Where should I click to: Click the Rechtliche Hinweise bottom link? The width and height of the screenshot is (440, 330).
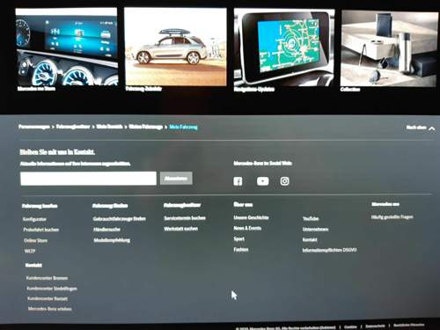409,326
